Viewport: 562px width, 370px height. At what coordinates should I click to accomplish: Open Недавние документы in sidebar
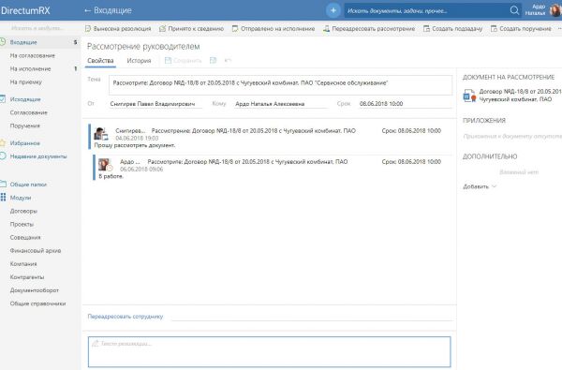(x=39, y=156)
